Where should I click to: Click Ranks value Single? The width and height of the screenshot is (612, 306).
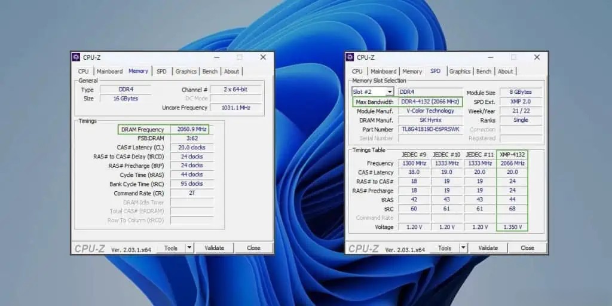(x=521, y=120)
